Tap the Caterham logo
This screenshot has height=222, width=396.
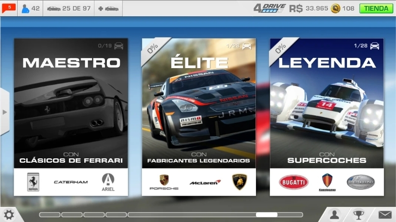(x=71, y=182)
